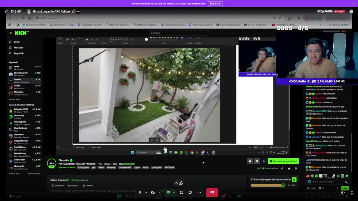Open microphone options chevron
This screenshot has width=358, height=201.
point(146,193)
